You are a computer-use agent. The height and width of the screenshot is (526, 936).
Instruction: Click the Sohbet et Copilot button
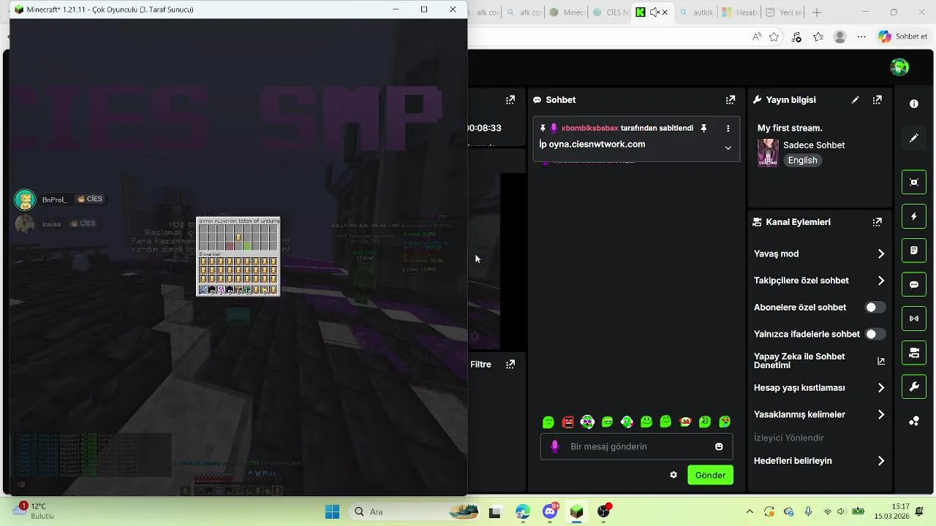point(903,37)
